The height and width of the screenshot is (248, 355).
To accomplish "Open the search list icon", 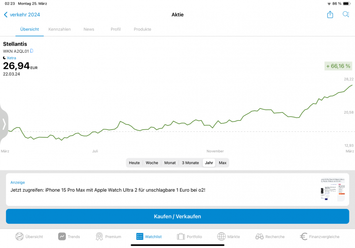I will pyautogui.click(x=346, y=15).
